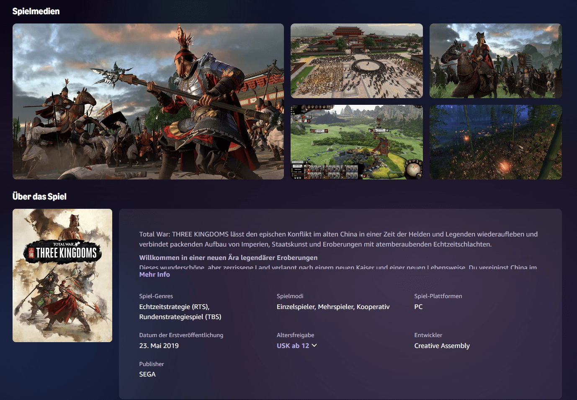Open the night forest battle screenshot
Image resolution: width=577 pixels, height=400 pixels.
(496, 142)
